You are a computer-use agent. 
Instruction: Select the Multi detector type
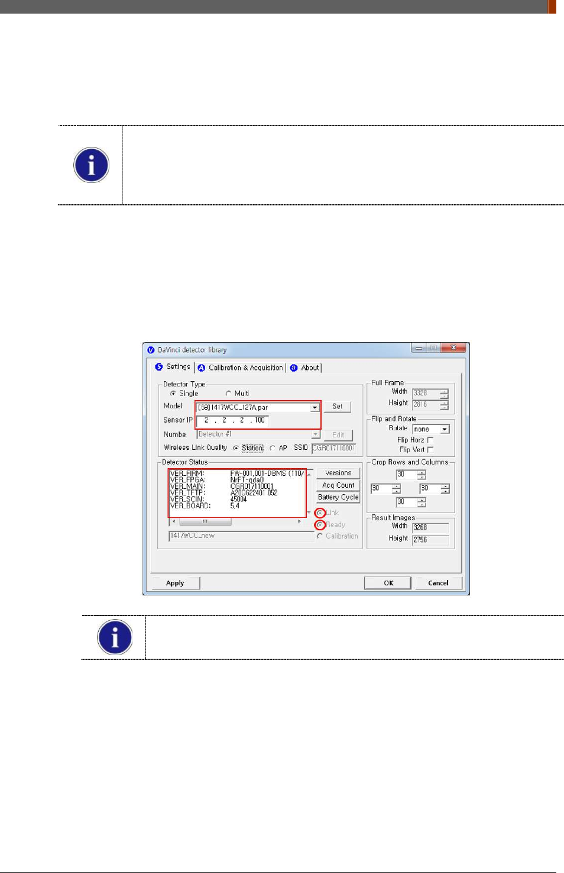(x=237, y=394)
